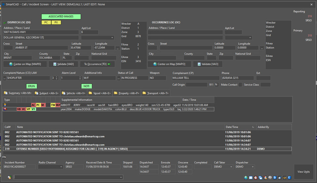Image resolution: width=317 pixels, height=183 pixels.
Task: Click the car icon on vehicle row
Action: (5, 109)
